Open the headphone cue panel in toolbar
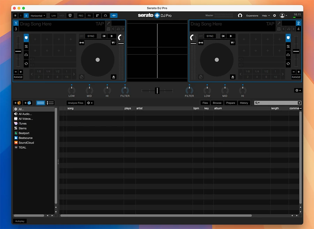The image size is (314, 229). [x=105, y=16]
